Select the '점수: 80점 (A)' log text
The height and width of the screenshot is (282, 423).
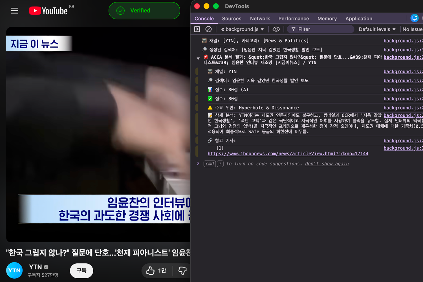232,90
